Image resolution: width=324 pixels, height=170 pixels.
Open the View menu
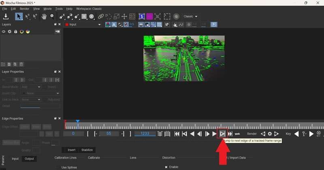pyautogui.click(x=36, y=8)
